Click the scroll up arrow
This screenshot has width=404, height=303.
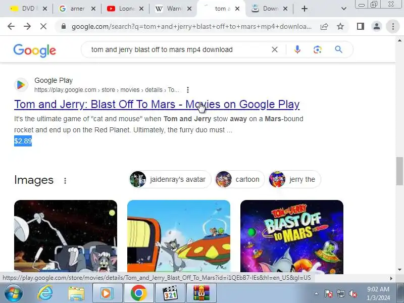point(399,40)
